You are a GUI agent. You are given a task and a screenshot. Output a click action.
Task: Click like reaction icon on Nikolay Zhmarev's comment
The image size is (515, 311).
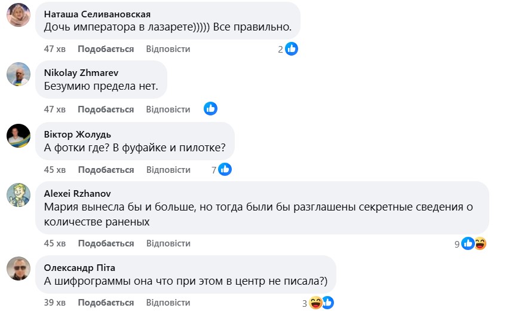point(210,109)
